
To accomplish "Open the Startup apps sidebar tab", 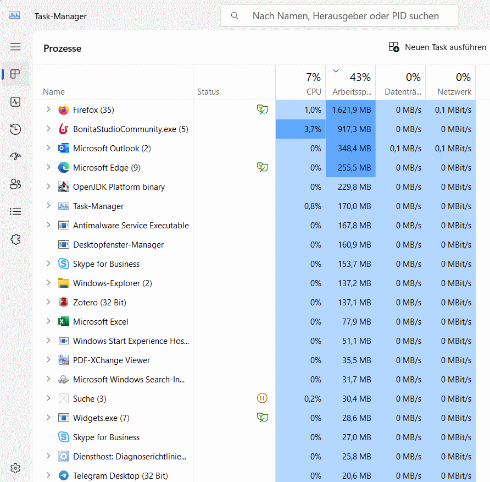I will tap(15, 156).
